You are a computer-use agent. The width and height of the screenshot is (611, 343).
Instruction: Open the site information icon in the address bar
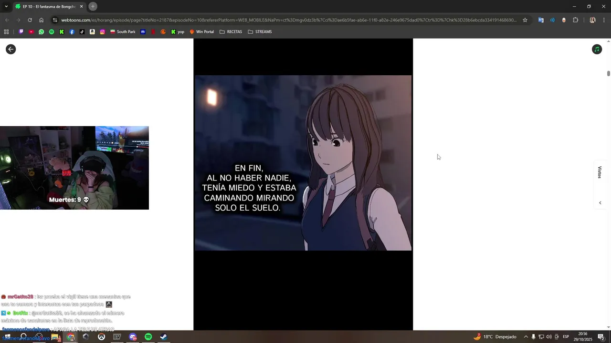(55, 20)
